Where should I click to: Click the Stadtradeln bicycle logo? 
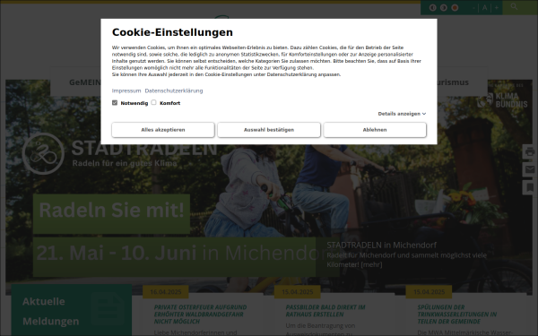pyautogui.click(x=43, y=153)
